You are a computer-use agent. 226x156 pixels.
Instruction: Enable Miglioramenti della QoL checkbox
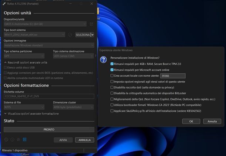[x=112, y=99]
